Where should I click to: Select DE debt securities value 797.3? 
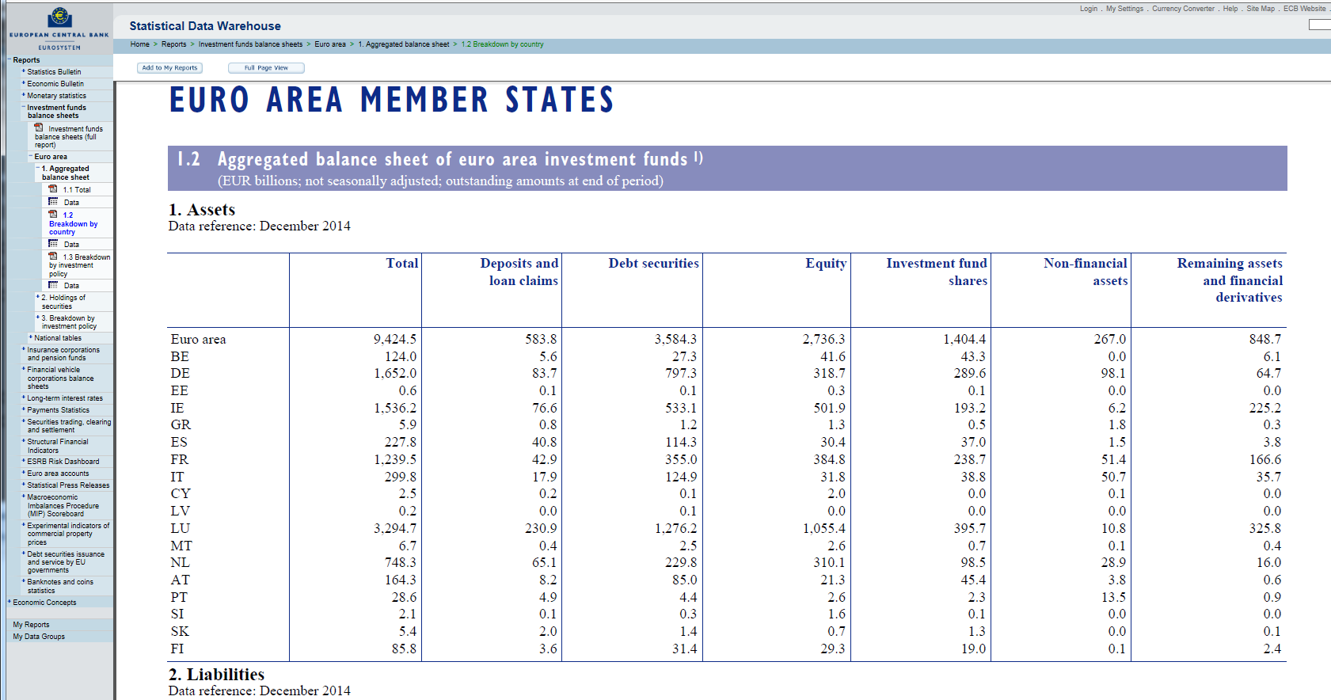(x=681, y=373)
